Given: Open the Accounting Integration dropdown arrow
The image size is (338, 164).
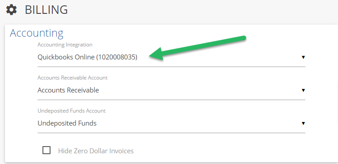Looking at the screenshot, I should (303, 57).
